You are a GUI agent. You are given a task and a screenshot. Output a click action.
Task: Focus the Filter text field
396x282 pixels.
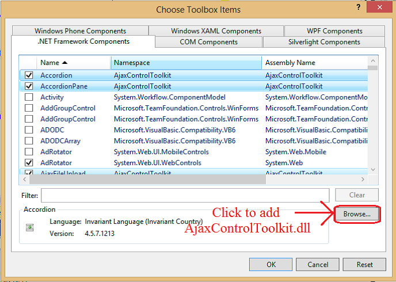[x=185, y=195]
